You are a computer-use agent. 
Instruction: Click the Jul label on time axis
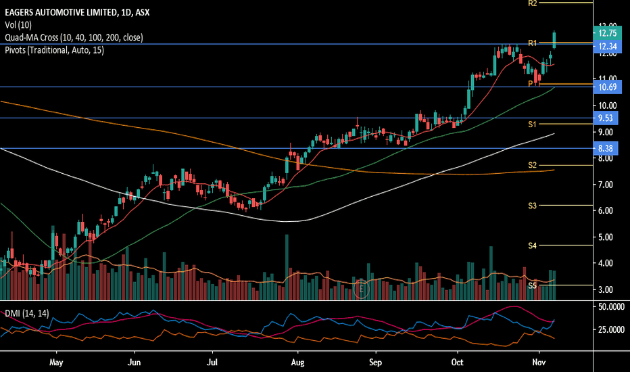click(212, 363)
